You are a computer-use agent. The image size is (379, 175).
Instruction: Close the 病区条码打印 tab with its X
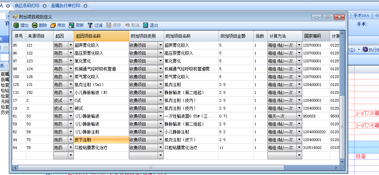pos(45,5)
